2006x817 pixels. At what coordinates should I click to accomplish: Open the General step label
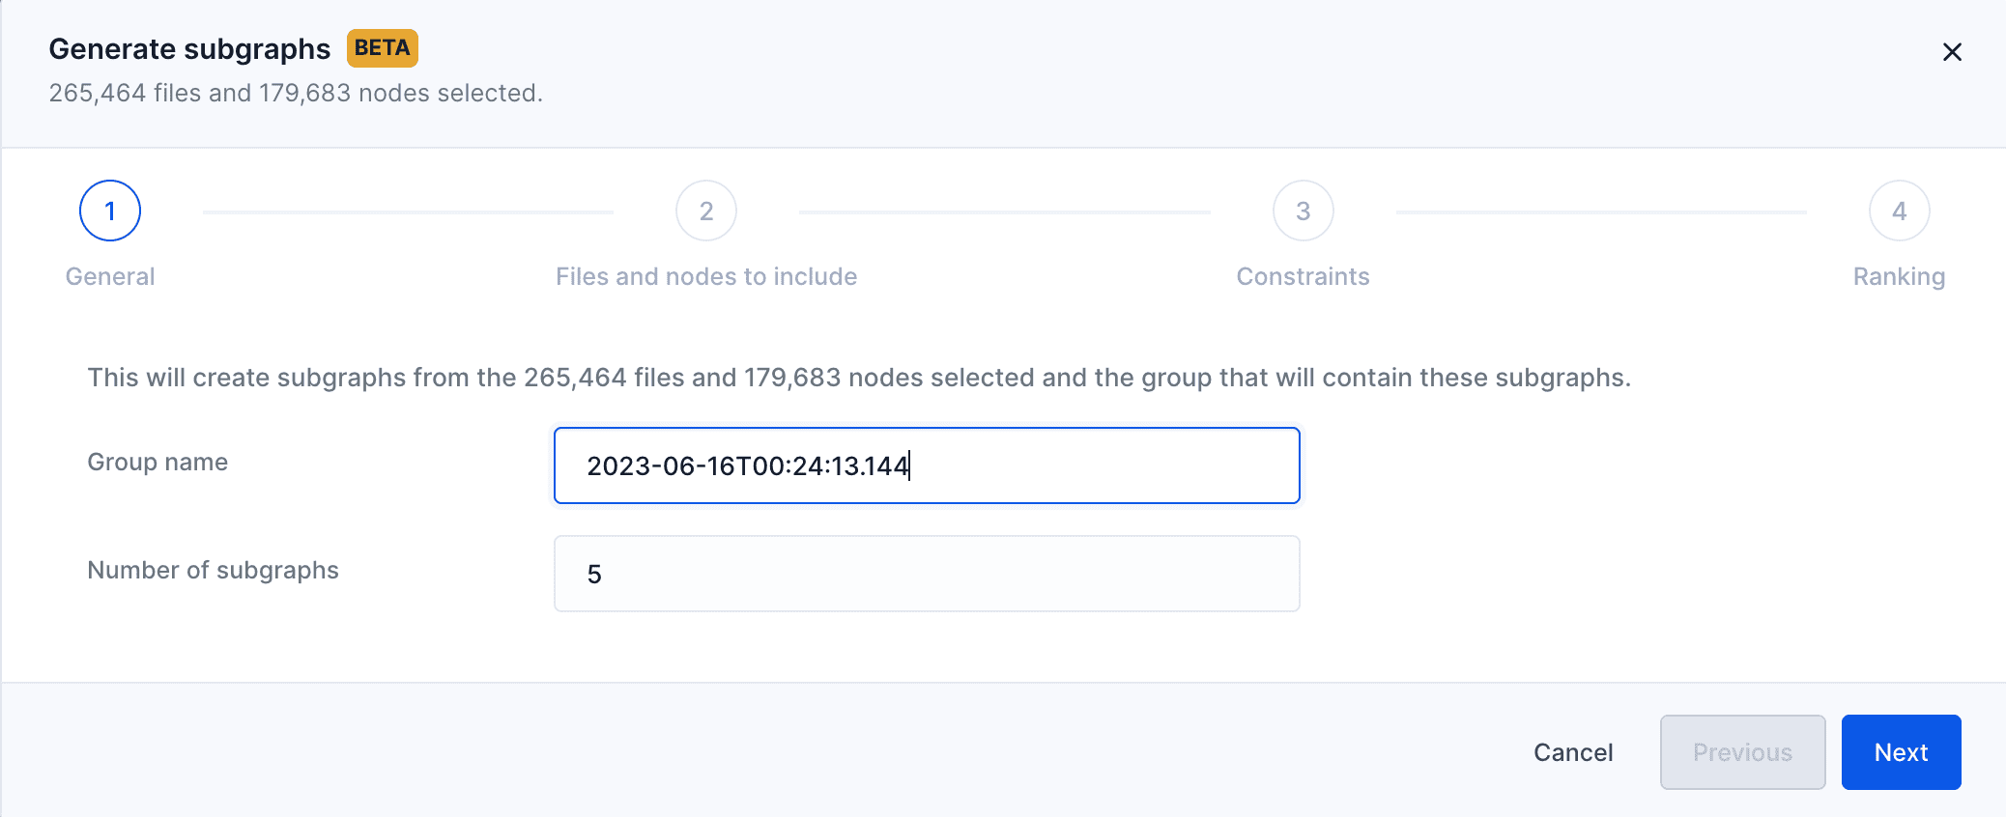click(110, 276)
